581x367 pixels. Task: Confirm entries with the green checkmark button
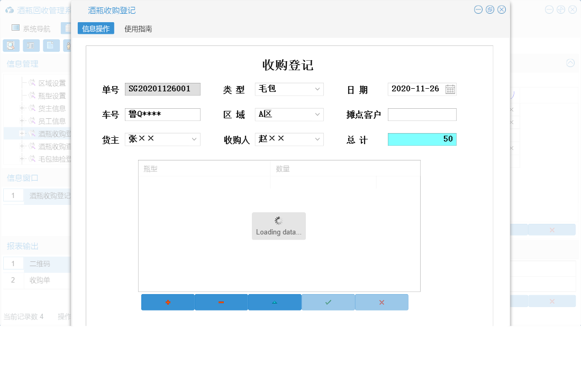coord(328,302)
